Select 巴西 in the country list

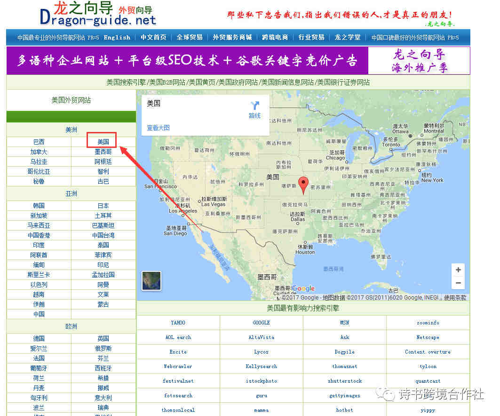(39, 142)
